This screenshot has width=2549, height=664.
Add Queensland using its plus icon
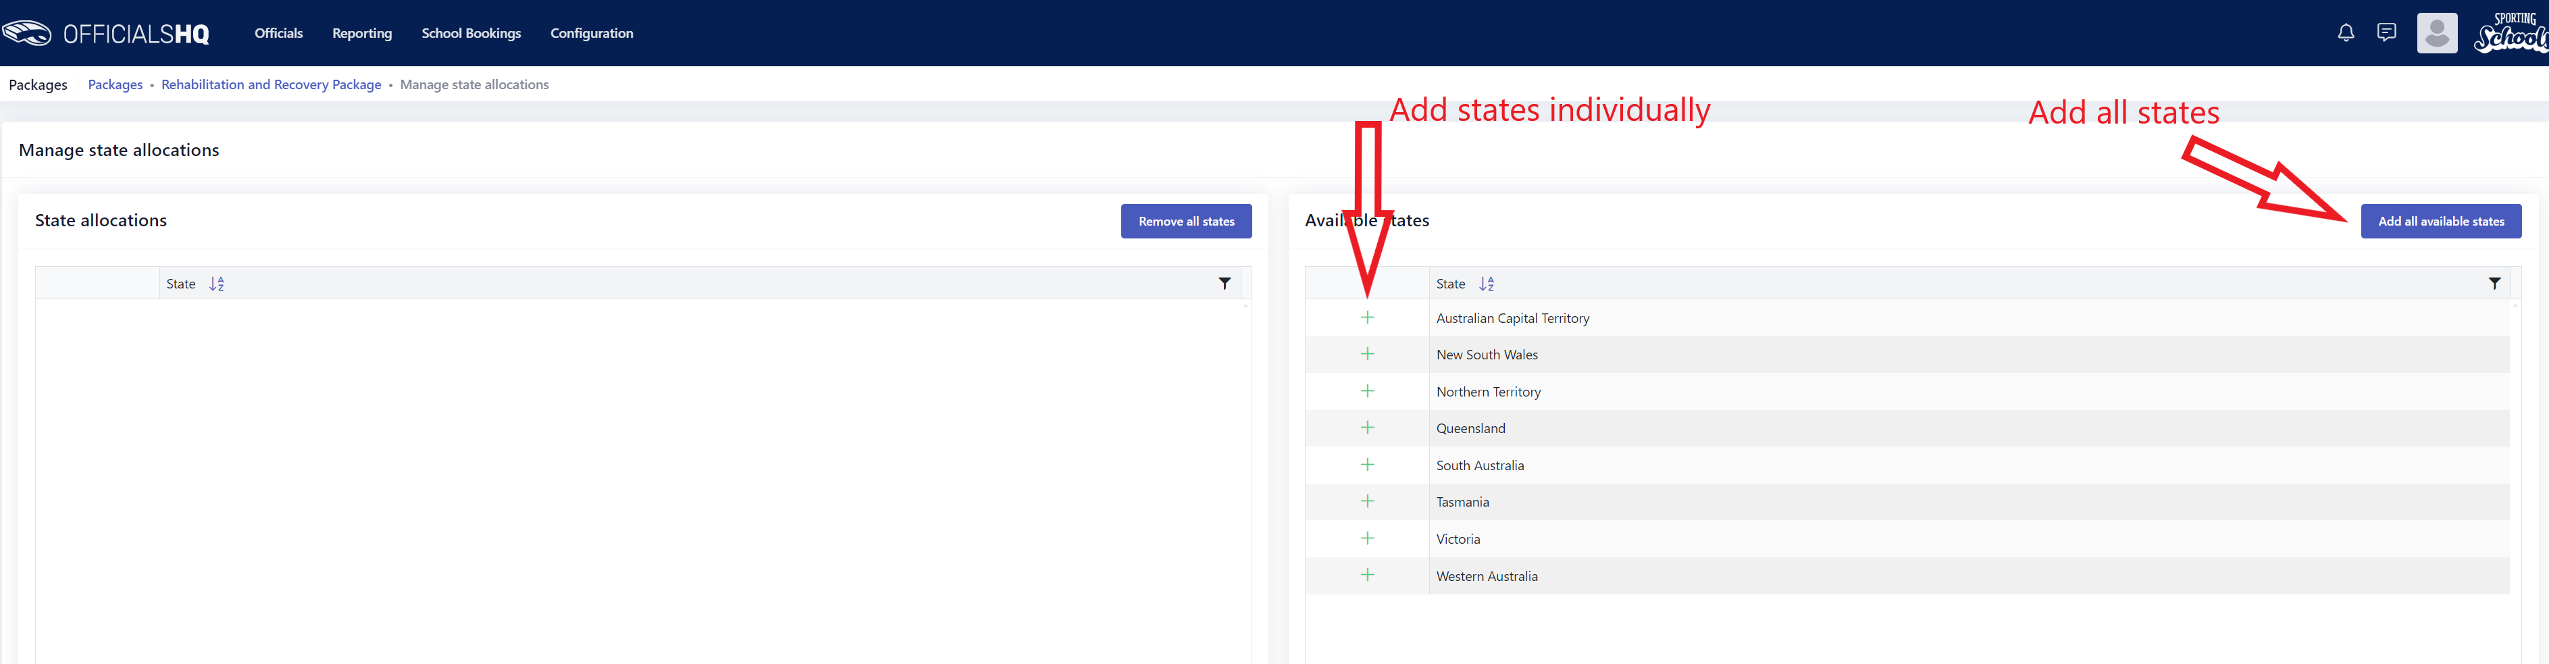click(1368, 428)
